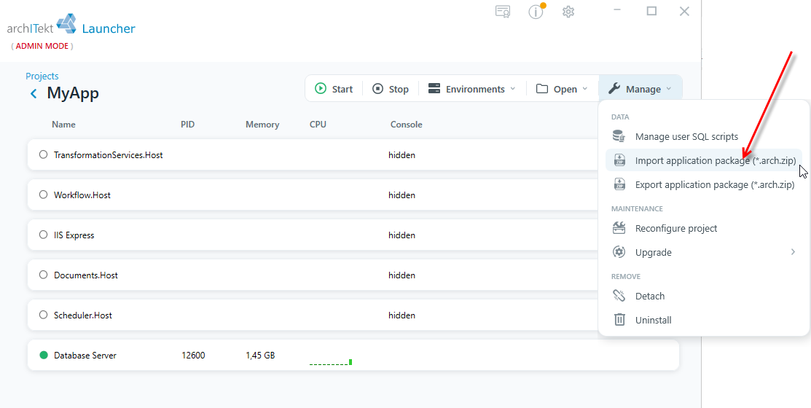Choose Reconfigure project menu entry

(x=704, y=228)
